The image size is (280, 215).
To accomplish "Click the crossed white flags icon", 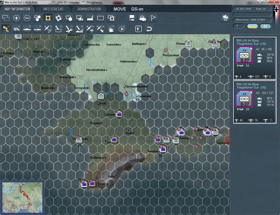I will 225,18.
